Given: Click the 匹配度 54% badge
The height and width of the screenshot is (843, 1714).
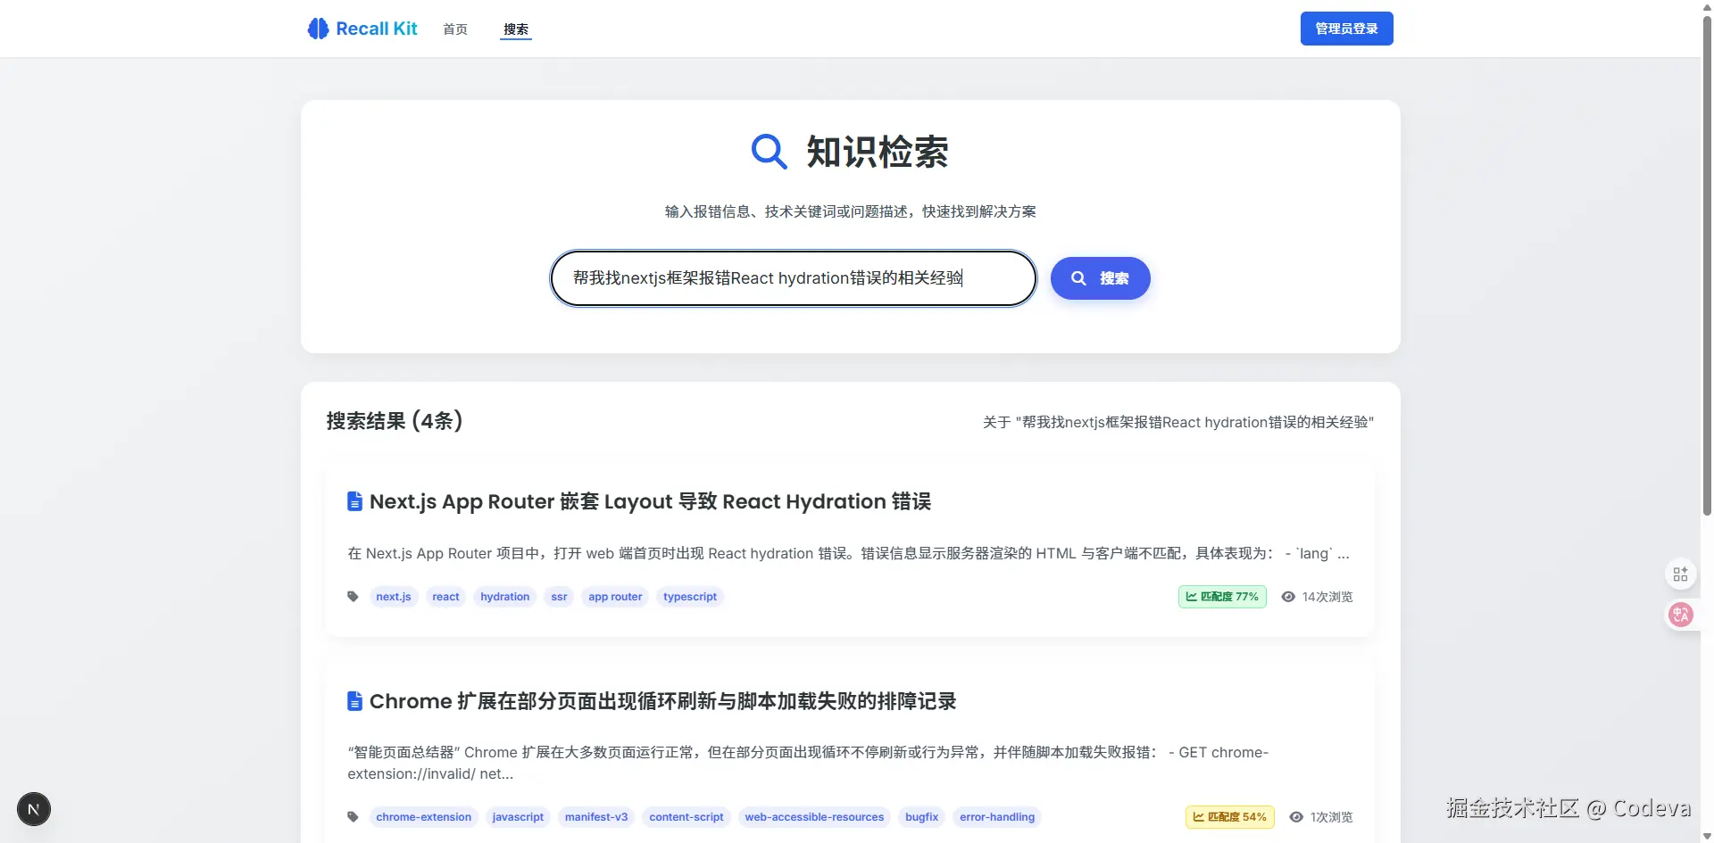Looking at the screenshot, I should pyautogui.click(x=1229, y=816).
